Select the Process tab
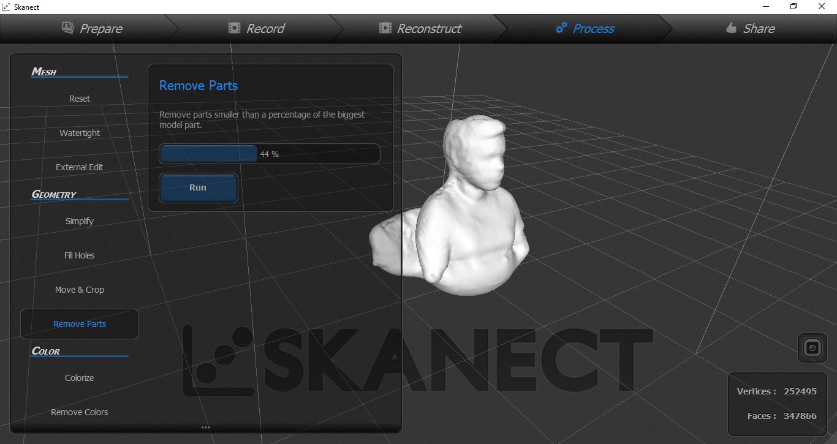The width and height of the screenshot is (837, 444). point(585,28)
